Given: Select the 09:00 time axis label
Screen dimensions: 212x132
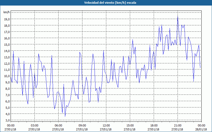Looking at the screenshot, I should pos(82,125).
